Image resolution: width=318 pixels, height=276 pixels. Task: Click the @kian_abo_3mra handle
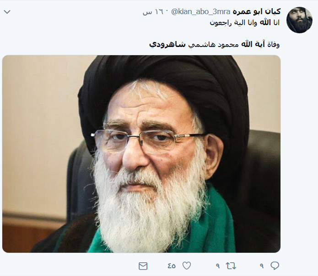click(201, 12)
